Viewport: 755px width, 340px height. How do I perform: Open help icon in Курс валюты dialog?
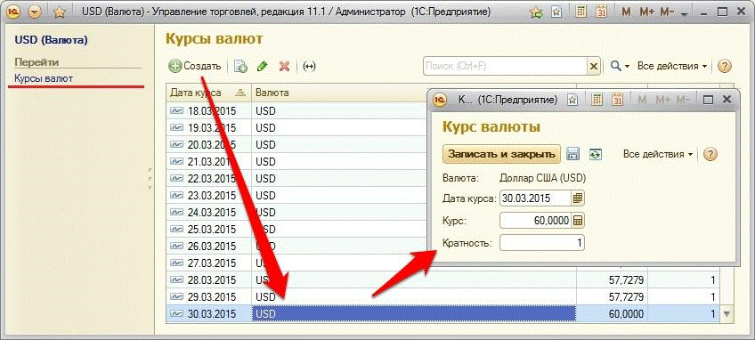[x=710, y=154]
